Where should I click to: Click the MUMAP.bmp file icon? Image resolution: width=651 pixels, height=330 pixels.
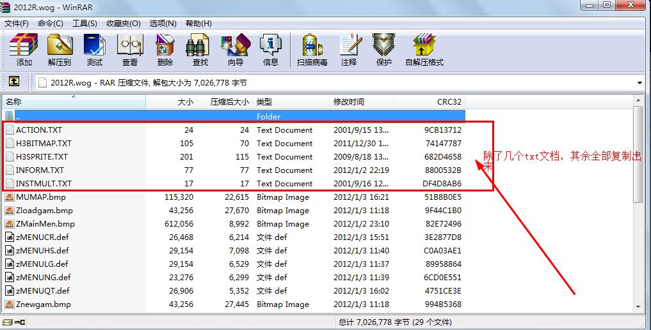[x=10, y=197]
